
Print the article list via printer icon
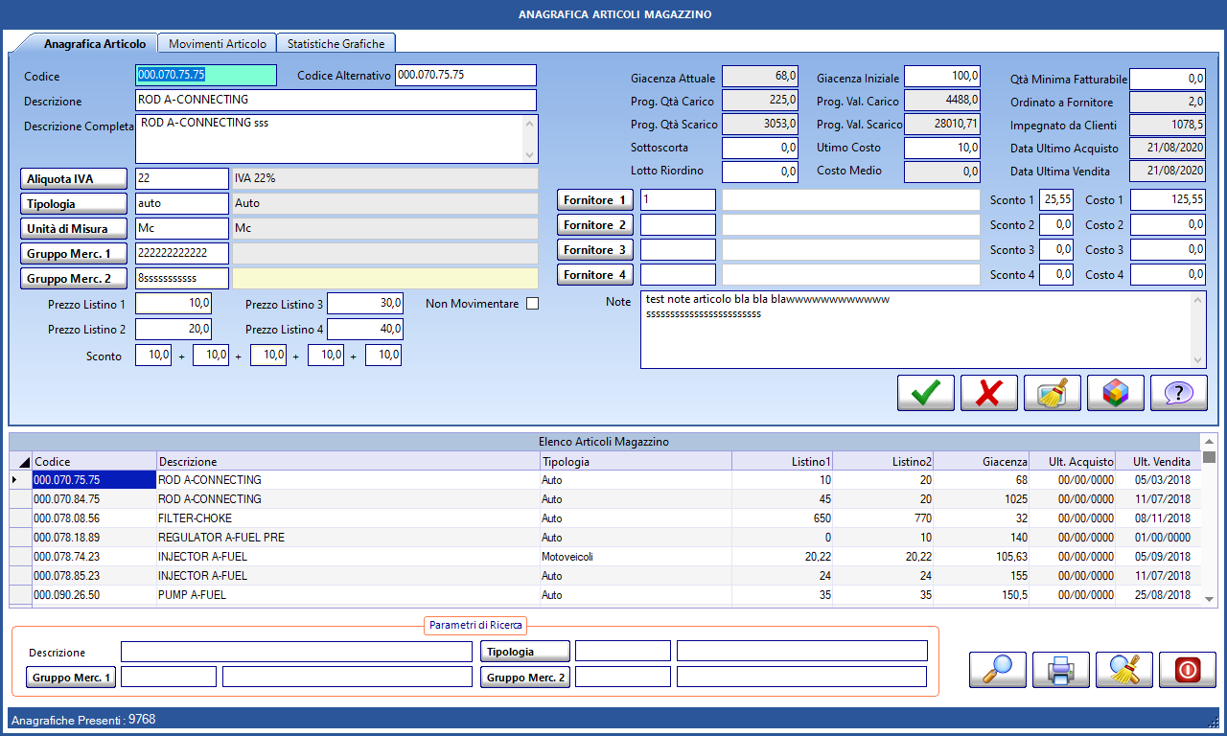(1060, 670)
